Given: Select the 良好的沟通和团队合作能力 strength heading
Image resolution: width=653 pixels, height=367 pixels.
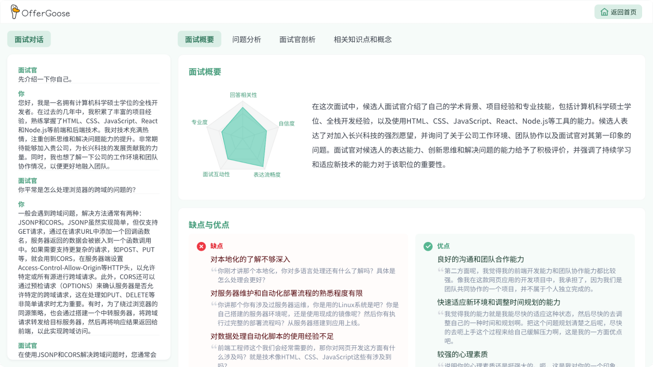Looking at the screenshot, I should click(x=480, y=259).
